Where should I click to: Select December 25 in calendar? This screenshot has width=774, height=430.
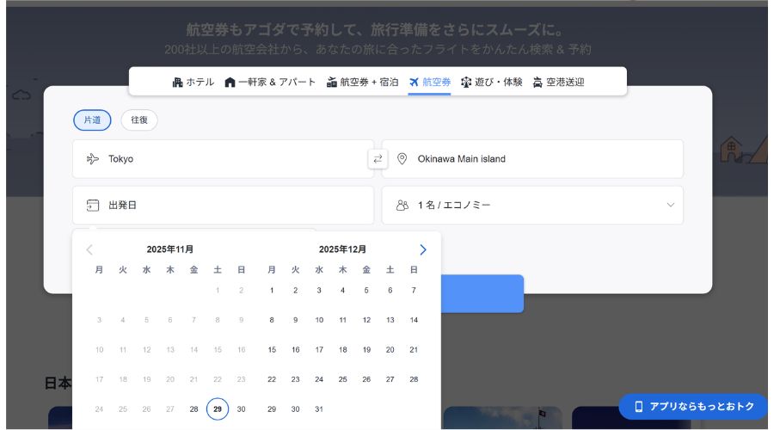342,379
